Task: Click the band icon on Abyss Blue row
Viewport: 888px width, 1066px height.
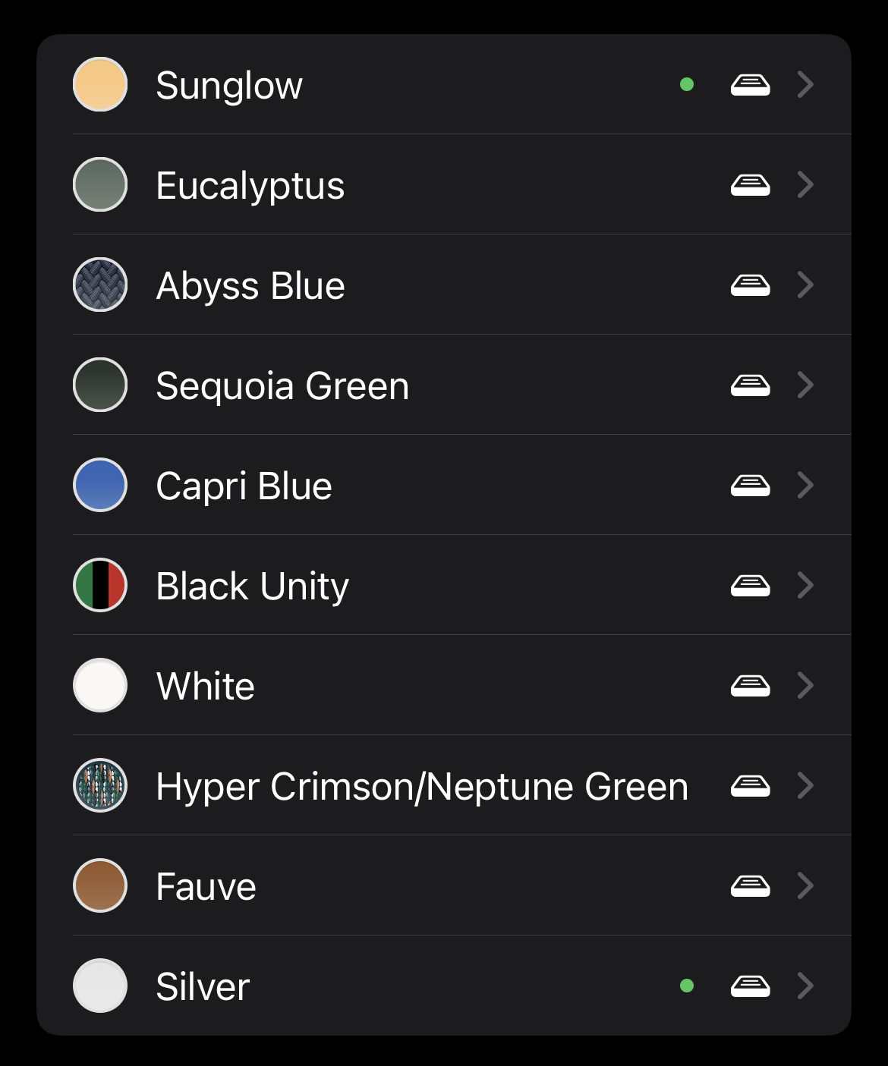Action: (x=750, y=285)
